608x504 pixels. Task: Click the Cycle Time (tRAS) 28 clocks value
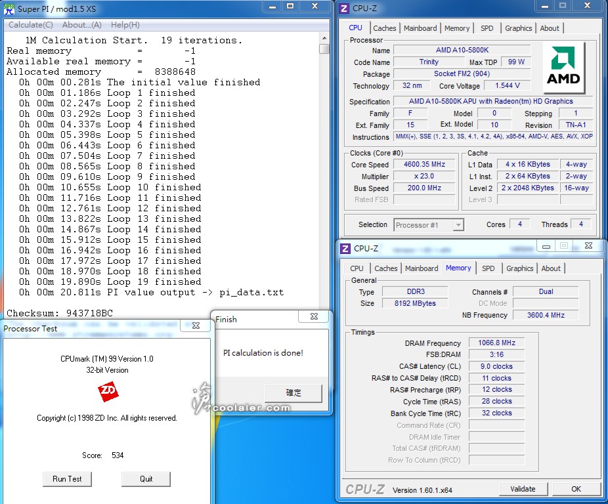coord(496,401)
